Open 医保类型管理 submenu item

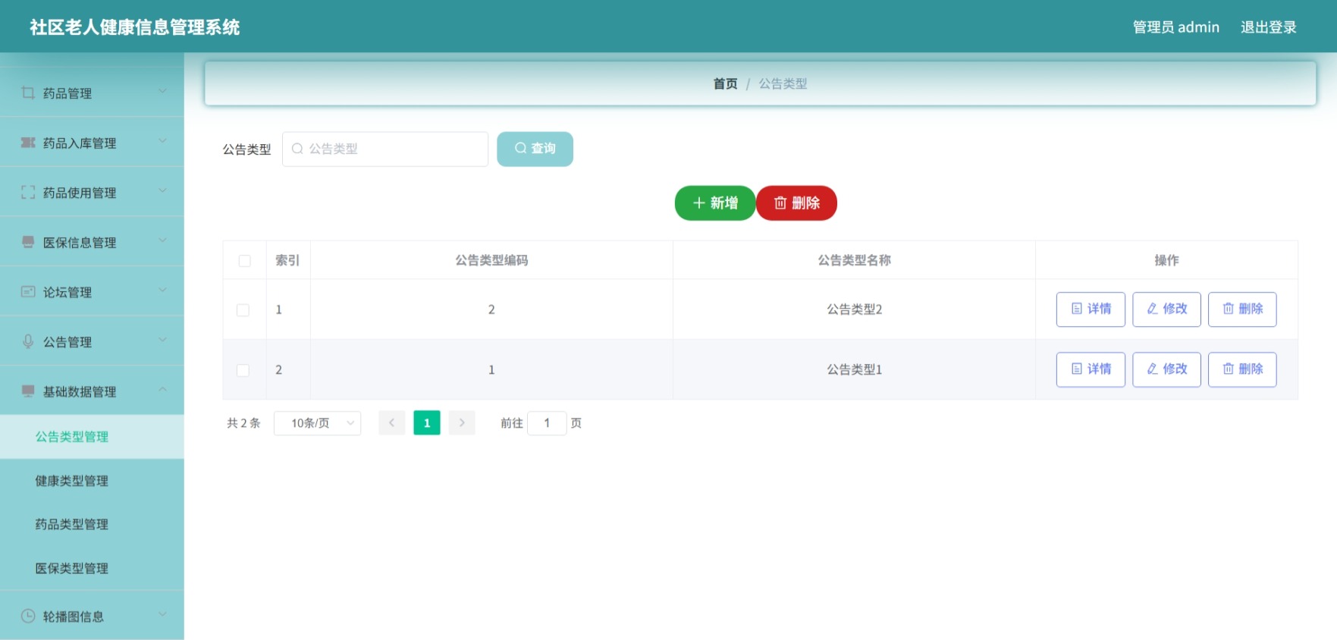92,569
